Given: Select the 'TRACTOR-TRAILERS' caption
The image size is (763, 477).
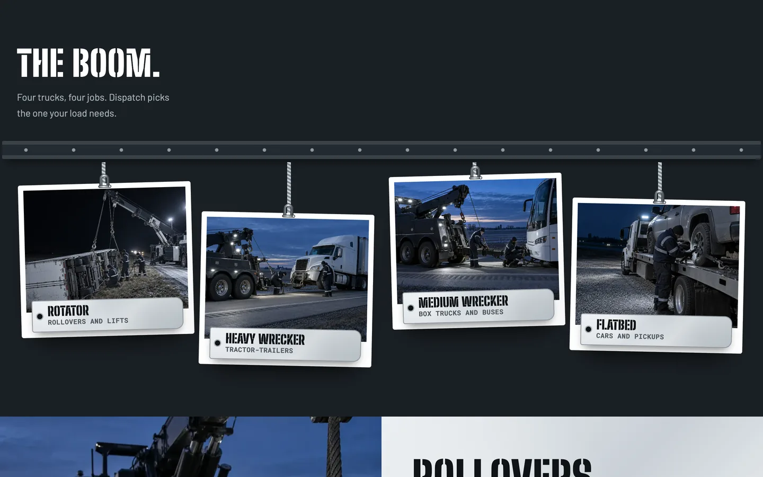Looking at the screenshot, I should pyautogui.click(x=259, y=350).
